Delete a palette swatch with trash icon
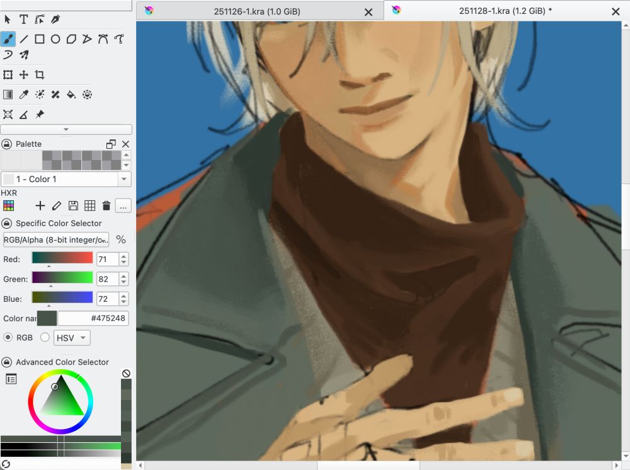Viewport: 630px width, 470px height. coord(106,205)
